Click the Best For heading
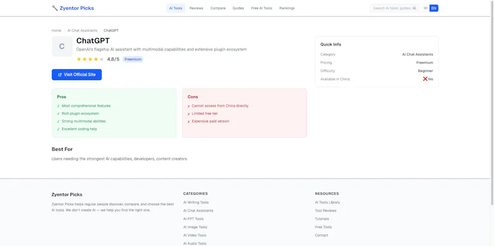This screenshot has width=494, height=246. (62, 149)
